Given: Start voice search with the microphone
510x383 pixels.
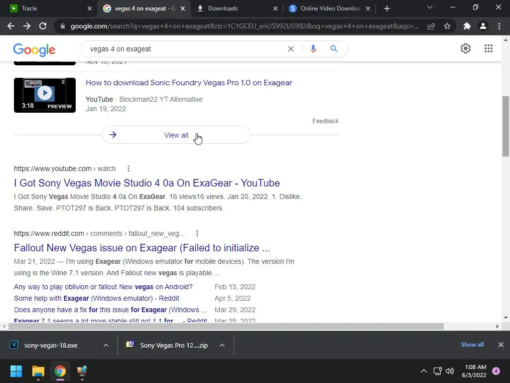Looking at the screenshot, I should (313, 49).
